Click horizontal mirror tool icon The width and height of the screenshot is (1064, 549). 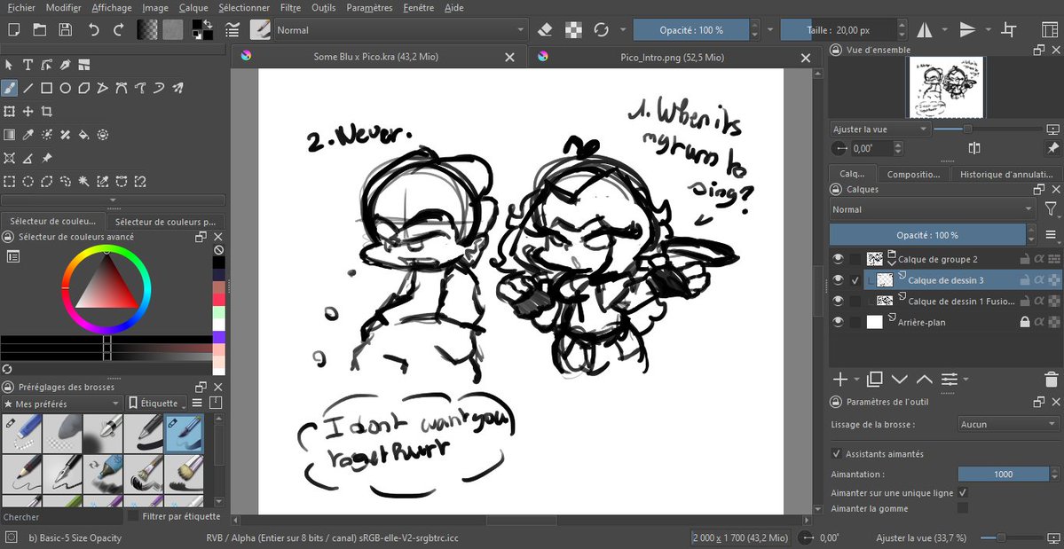(924, 30)
